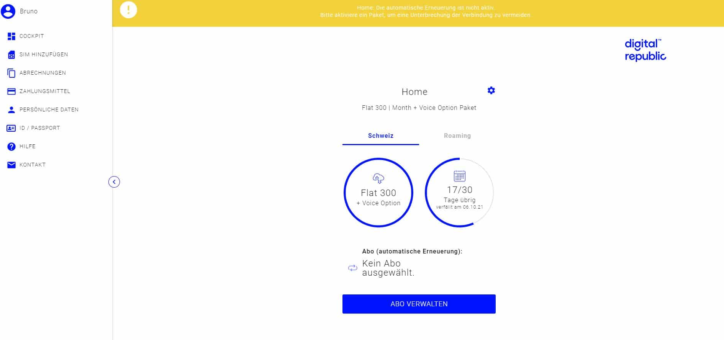Click 'Kein Abo ausgewählt.' text
The width and height of the screenshot is (724, 340).
tap(388, 268)
